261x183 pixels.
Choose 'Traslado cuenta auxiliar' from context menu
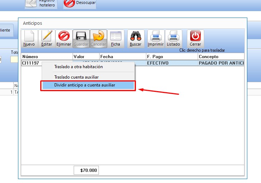76,77
